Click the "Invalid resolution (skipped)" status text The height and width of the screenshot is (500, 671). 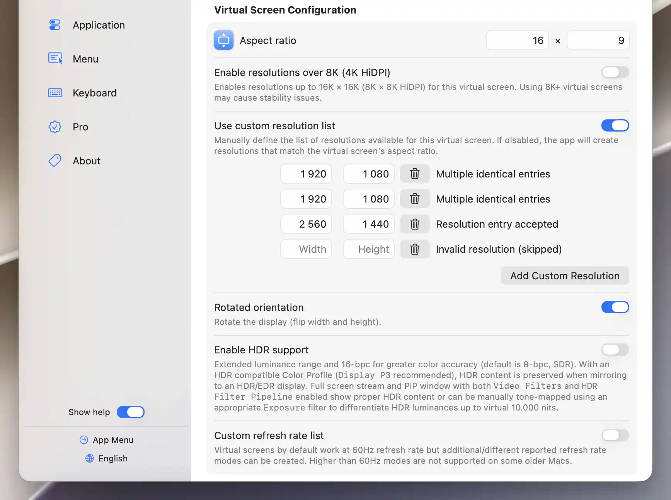(499, 249)
